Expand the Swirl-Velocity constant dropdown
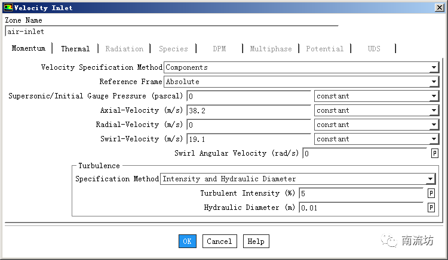The width and height of the screenshot is (448, 260). pyautogui.click(x=434, y=139)
